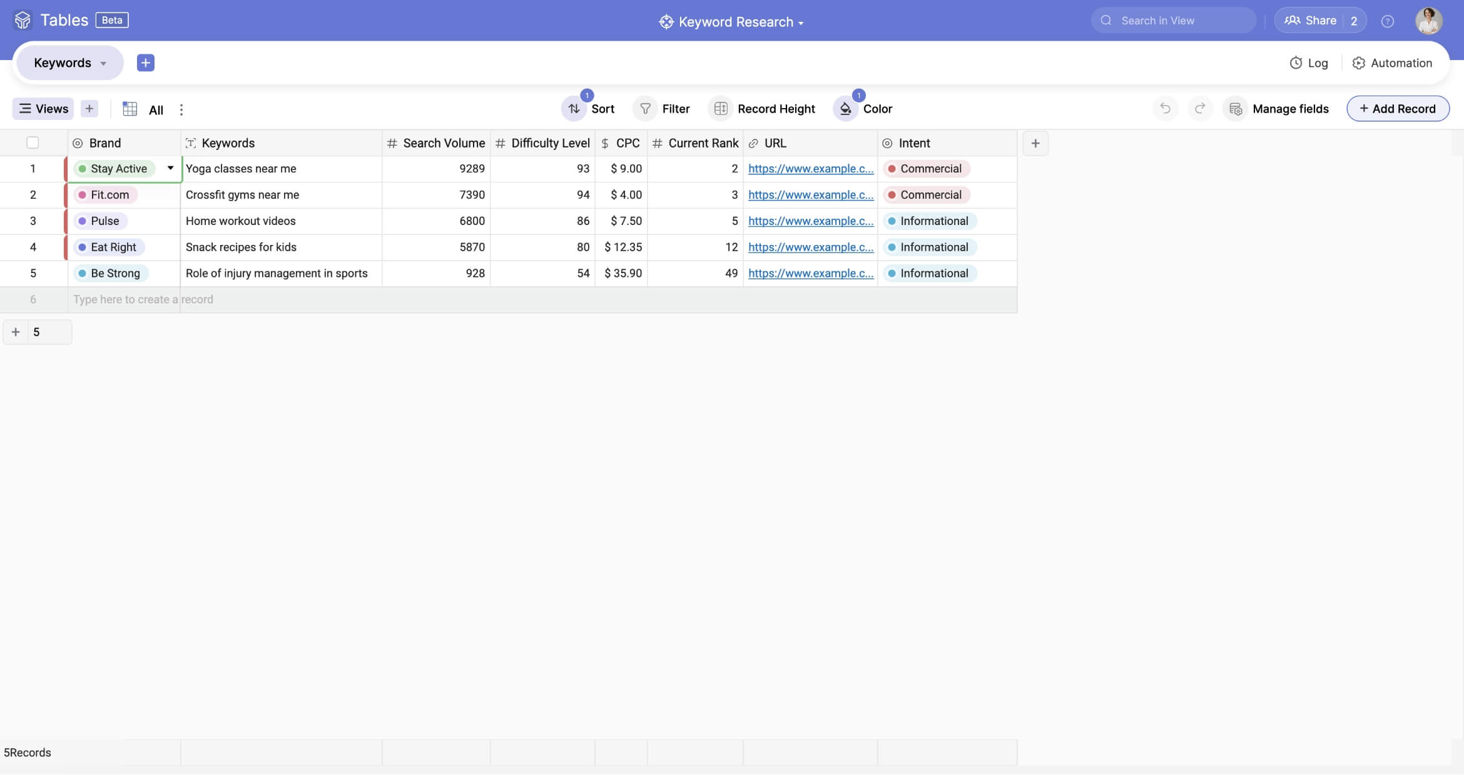Open the Stay Active brand dropdown arrow
Screen dimensions: 1464x775
click(170, 168)
